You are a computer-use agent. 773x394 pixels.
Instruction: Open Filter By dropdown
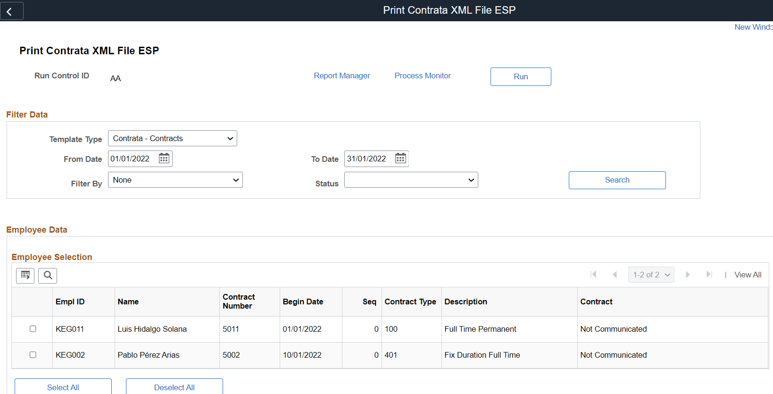[x=175, y=180]
